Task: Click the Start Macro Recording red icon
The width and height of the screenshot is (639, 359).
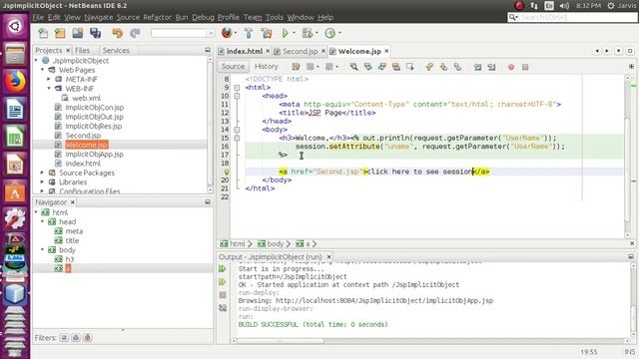Action: (x=511, y=67)
